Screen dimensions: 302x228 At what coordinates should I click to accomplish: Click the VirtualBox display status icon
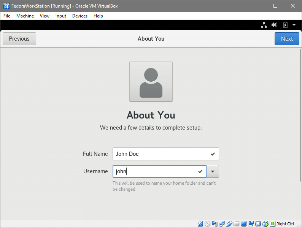pyautogui.click(x=243, y=224)
